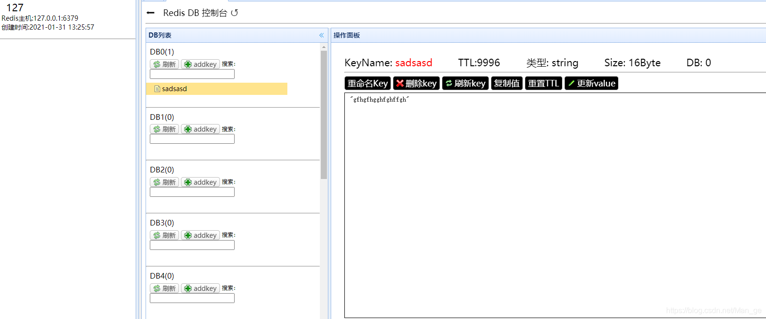Refresh the DB4 key list
The image size is (766, 319).
(164, 288)
